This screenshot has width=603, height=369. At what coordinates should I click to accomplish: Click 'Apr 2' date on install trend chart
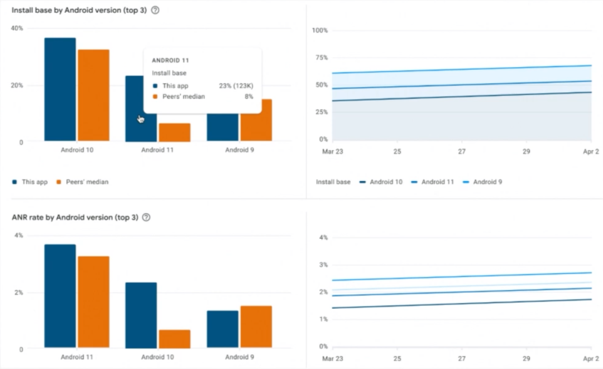591,152
